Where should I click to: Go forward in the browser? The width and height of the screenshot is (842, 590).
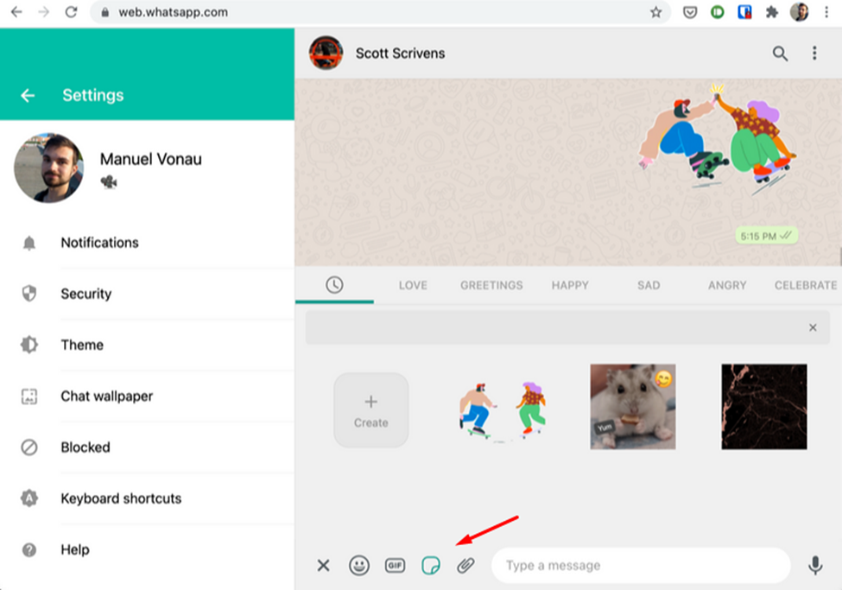coord(43,12)
